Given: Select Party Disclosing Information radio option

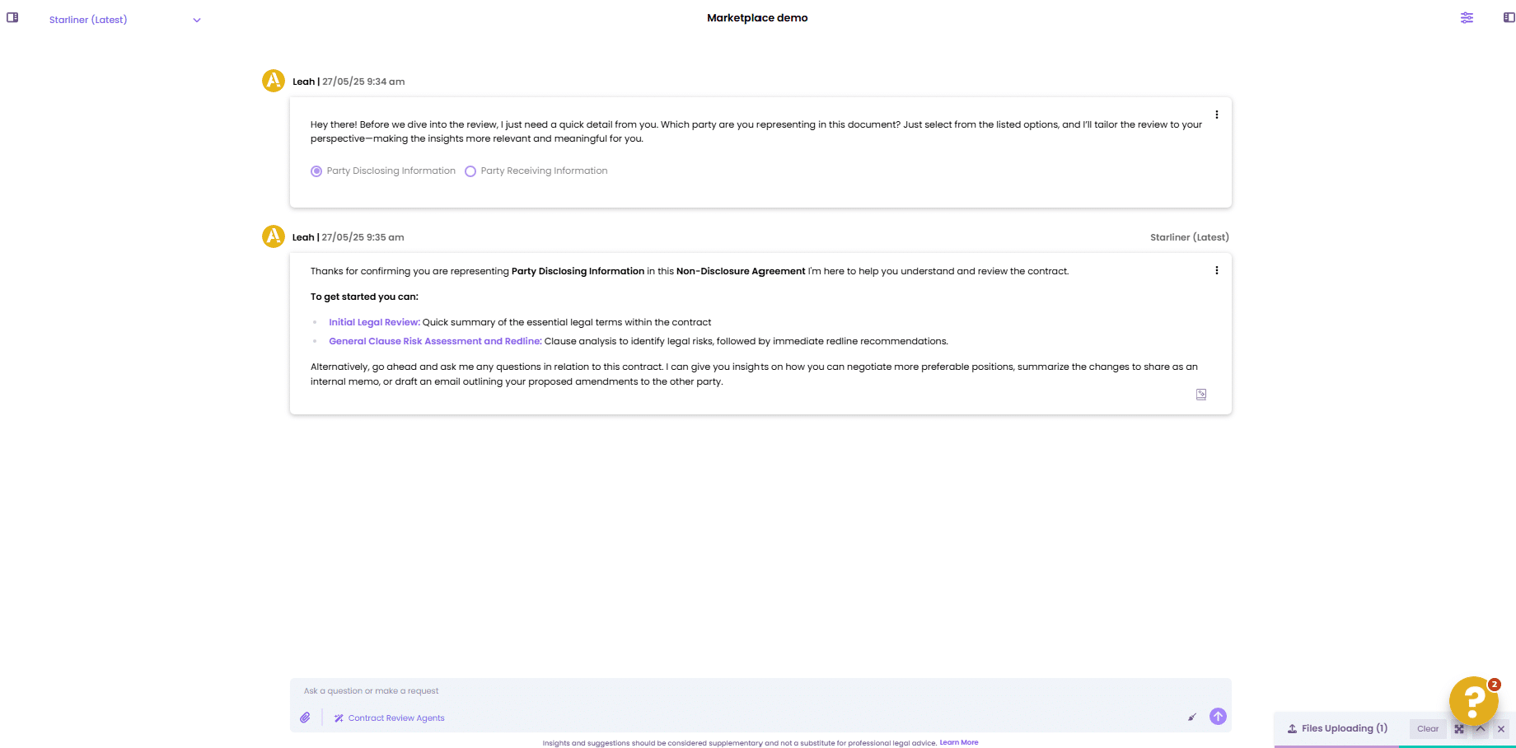Looking at the screenshot, I should 316,171.
